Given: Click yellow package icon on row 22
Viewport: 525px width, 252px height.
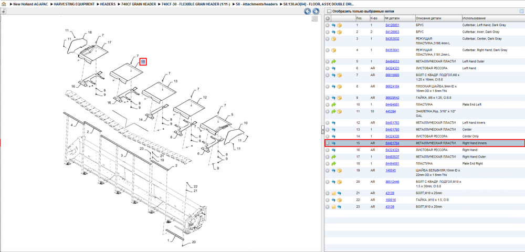Looking at the screenshot, I should click(x=339, y=200).
